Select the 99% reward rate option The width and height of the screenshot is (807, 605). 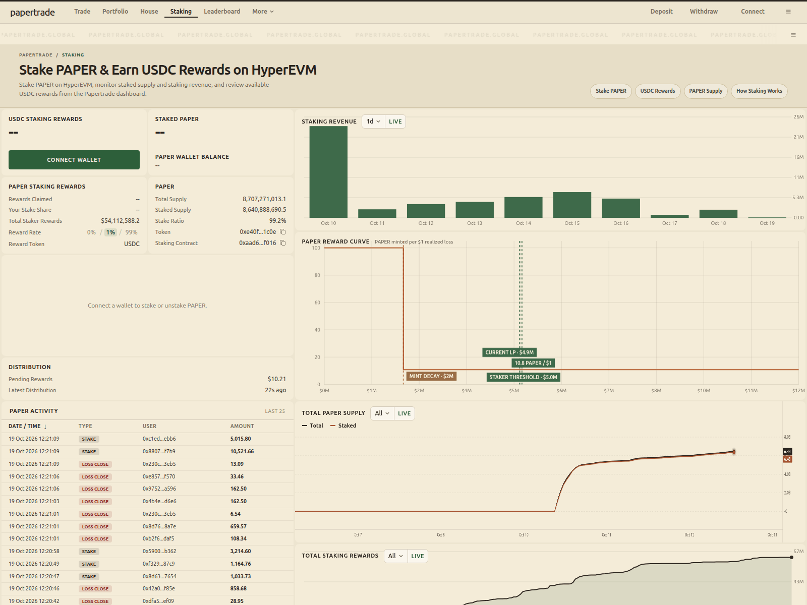pos(132,232)
